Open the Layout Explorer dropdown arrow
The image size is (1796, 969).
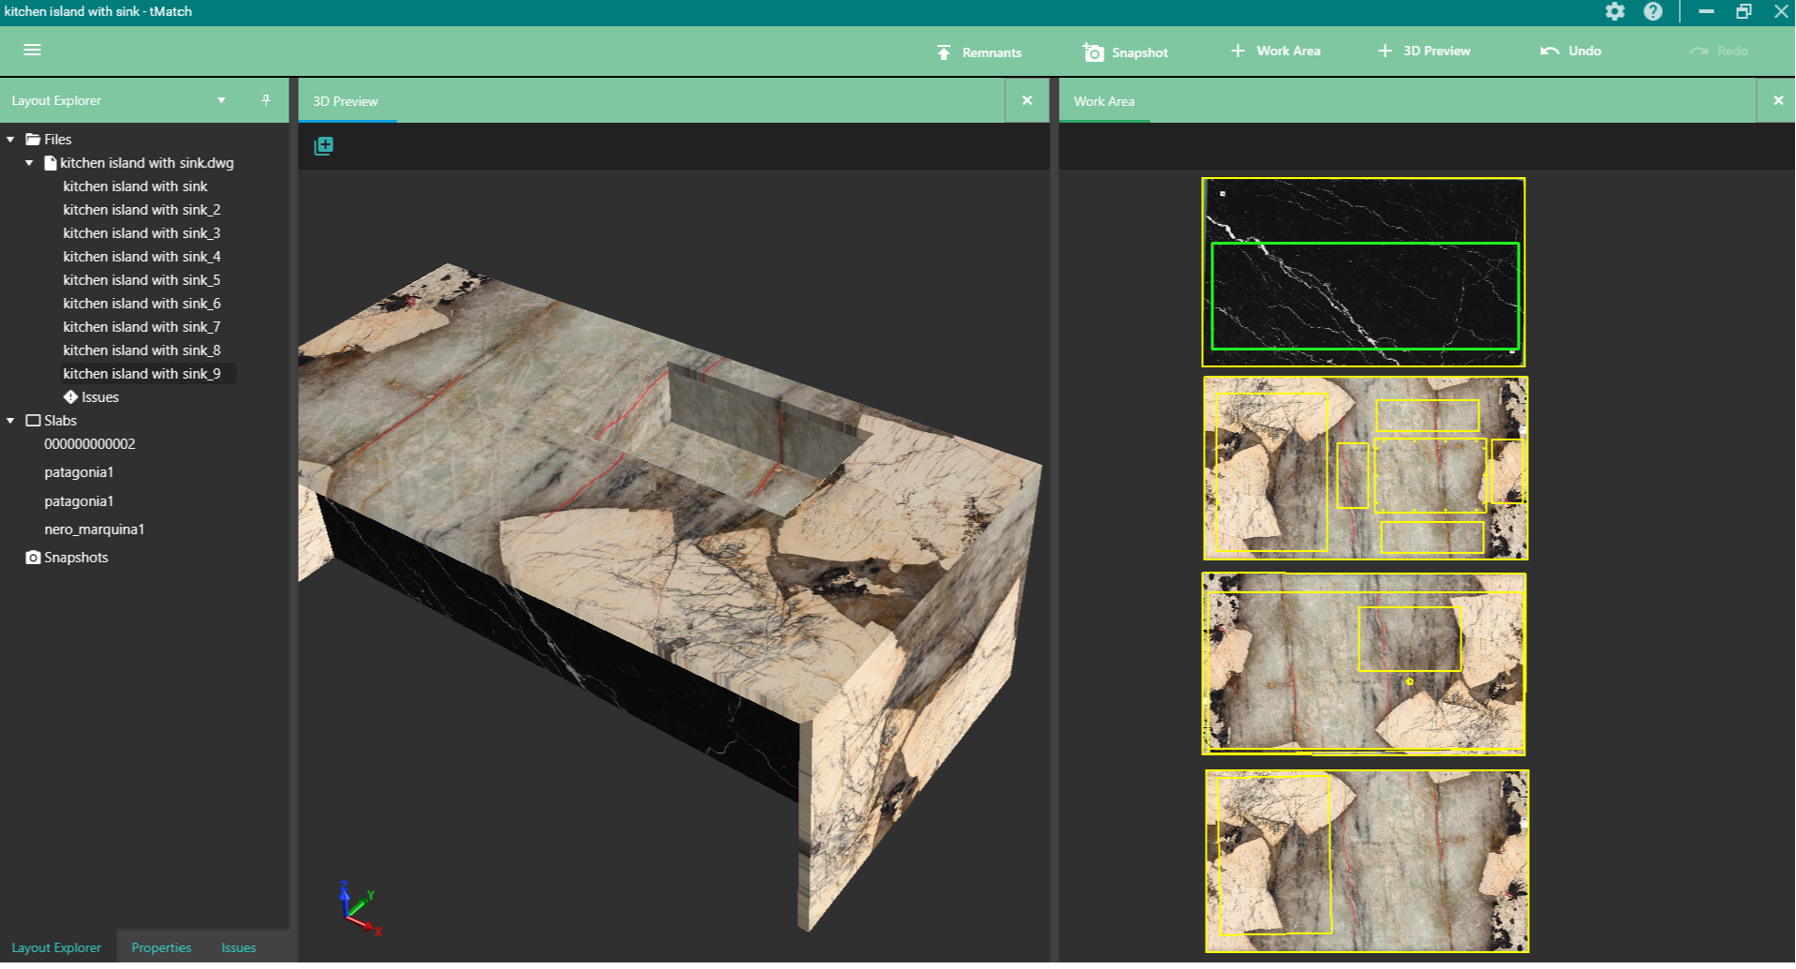click(x=221, y=100)
